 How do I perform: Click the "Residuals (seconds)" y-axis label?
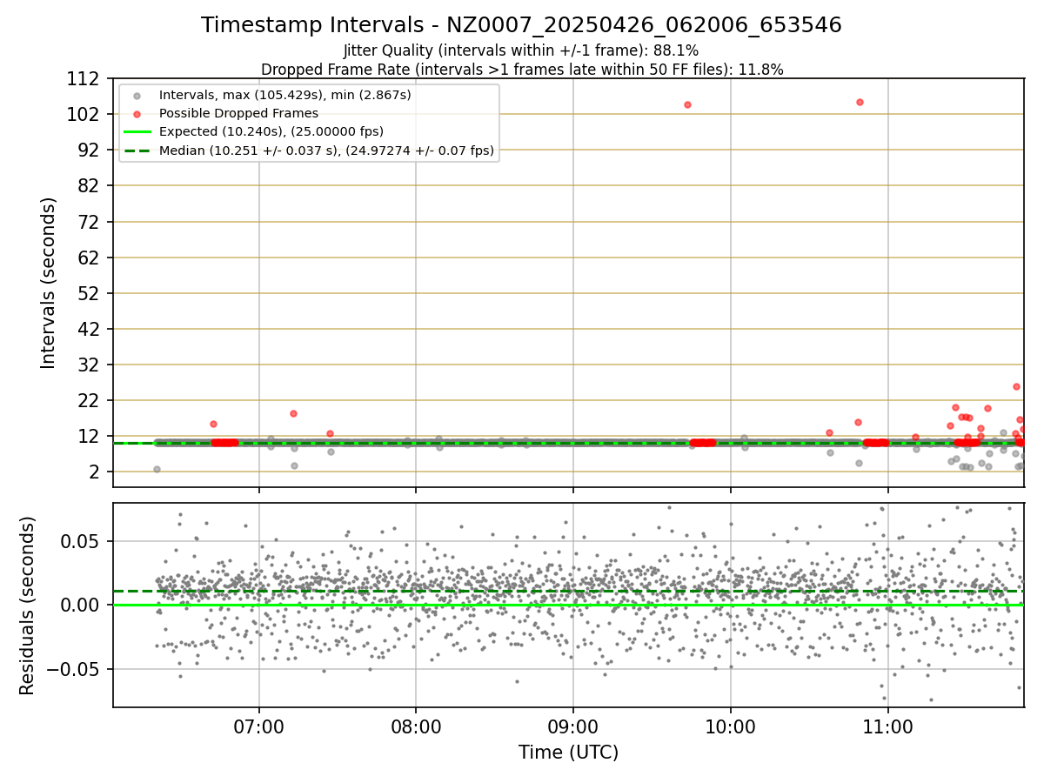coord(28,606)
